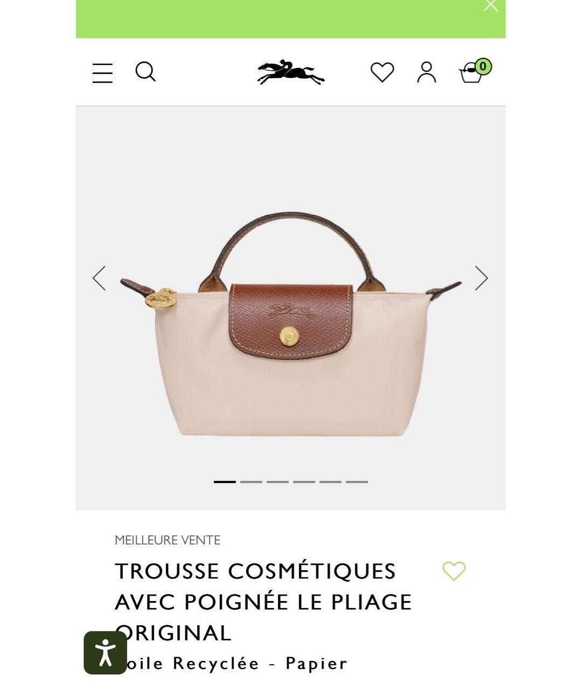Jump to the fifth carousel image indicator
The image size is (582, 690).
coord(330,481)
